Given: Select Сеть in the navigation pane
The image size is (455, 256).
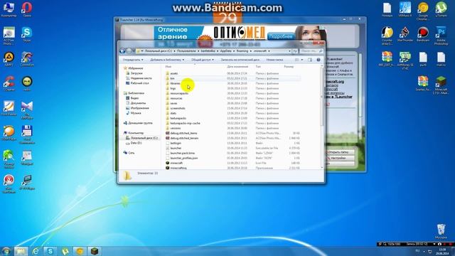Looking at the screenshot, I should pyautogui.click(x=131, y=153).
